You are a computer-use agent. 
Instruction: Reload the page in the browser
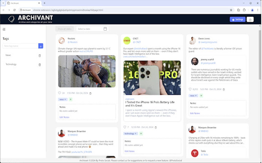coord(15,10)
